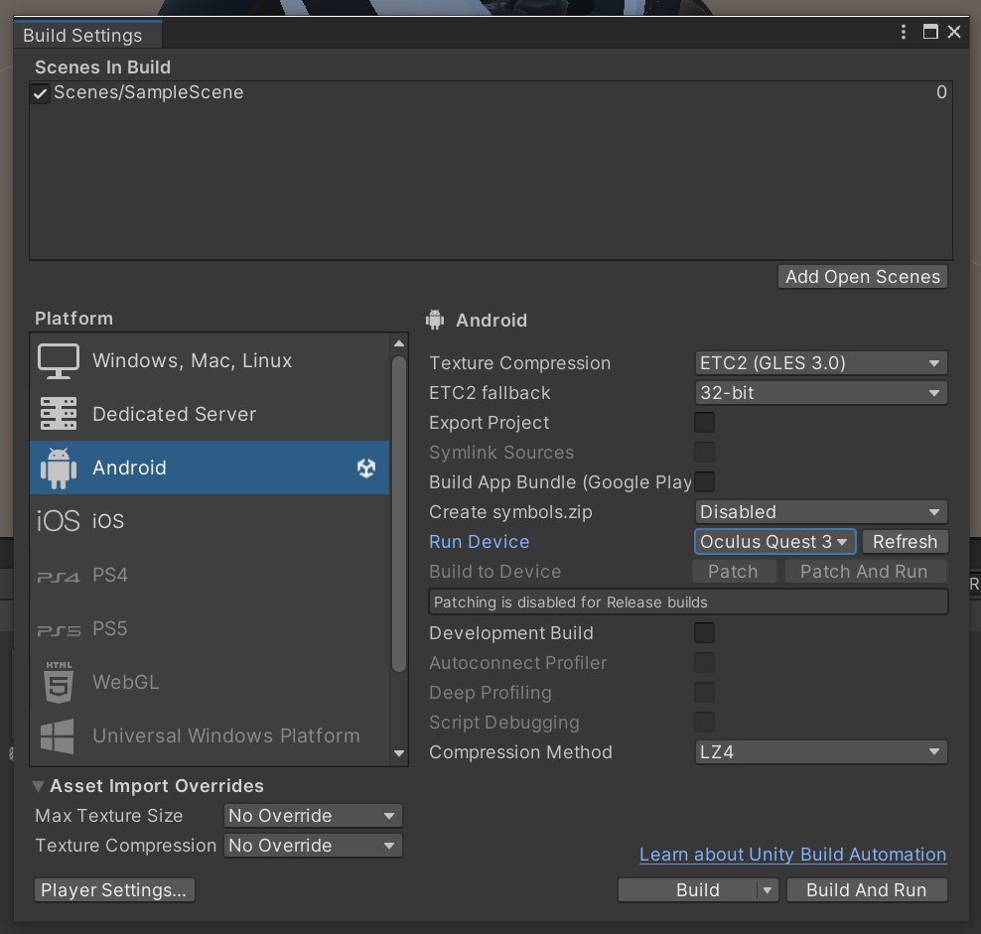Image resolution: width=981 pixels, height=934 pixels.
Task: Select the iOS platform row
Action: (x=210, y=521)
